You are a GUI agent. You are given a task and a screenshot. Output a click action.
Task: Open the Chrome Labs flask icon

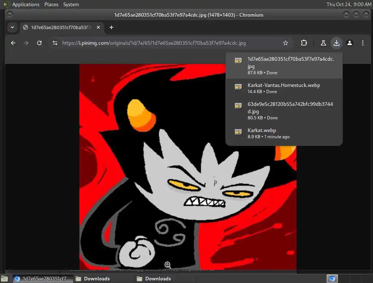[323, 43]
